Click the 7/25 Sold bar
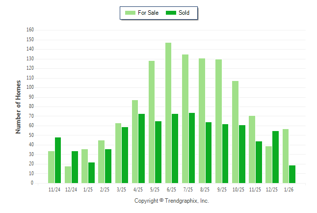The height and width of the screenshot is (213, 317). pyautogui.click(x=192, y=148)
